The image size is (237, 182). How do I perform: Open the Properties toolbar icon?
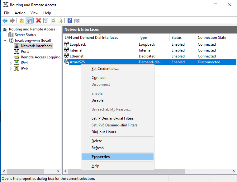coord(46,21)
